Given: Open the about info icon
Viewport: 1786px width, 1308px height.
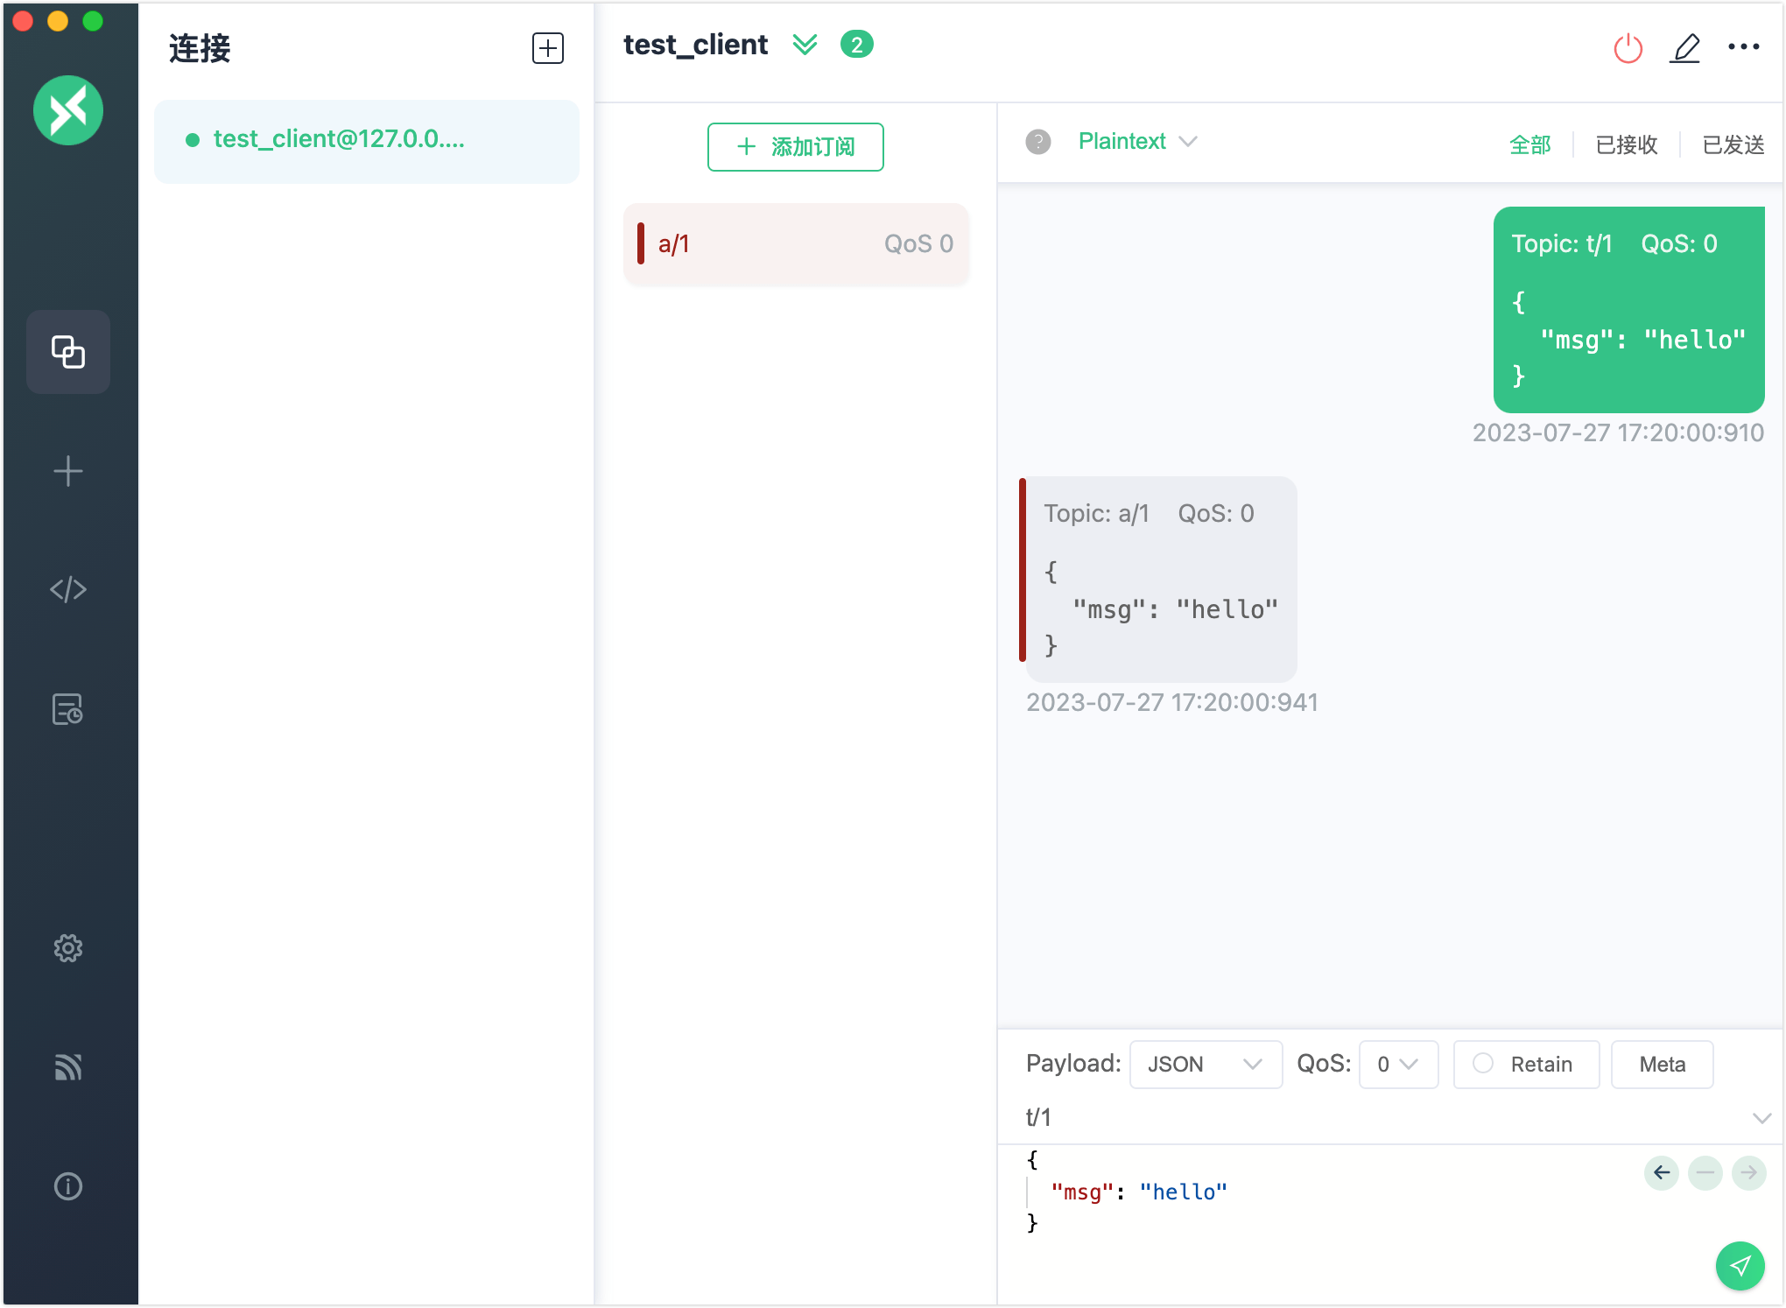Looking at the screenshot, I should click(x=67, y=1186).
